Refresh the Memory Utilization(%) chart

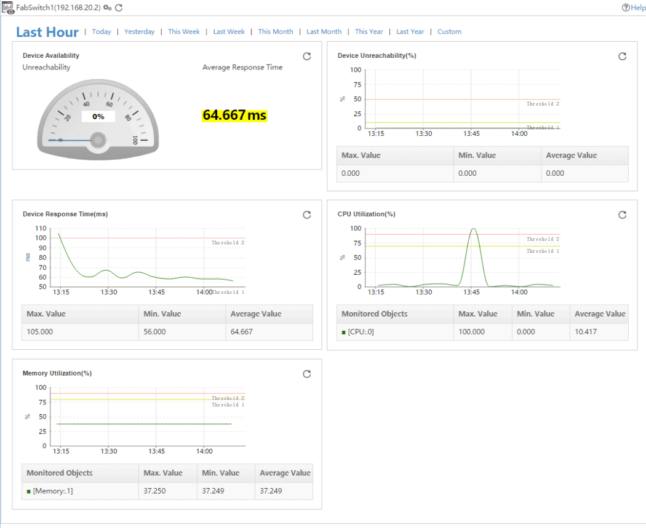pyautogui.click(x=307, y=374)
